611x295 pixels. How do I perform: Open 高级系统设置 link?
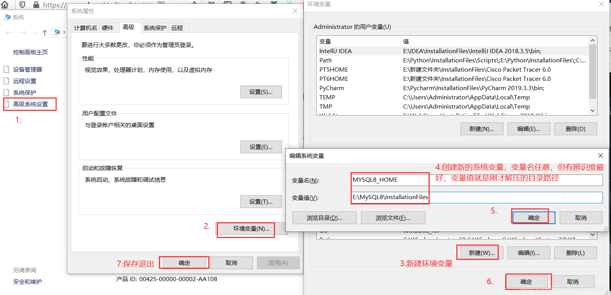click(x=30, y=104)
